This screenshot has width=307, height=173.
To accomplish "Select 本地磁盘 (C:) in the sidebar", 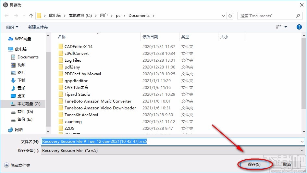I will pos(23,104).
